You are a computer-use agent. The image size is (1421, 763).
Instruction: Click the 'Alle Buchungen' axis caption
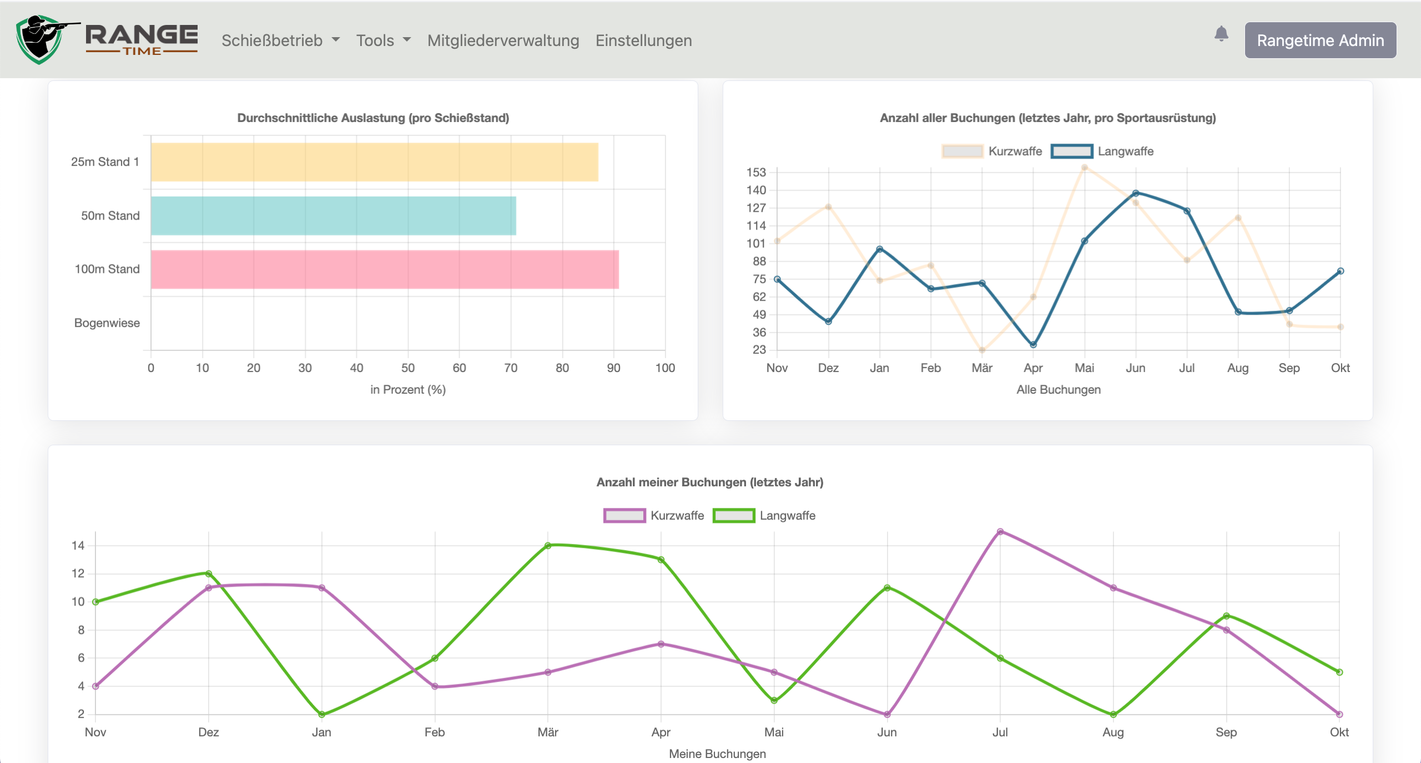(1059, 390)
